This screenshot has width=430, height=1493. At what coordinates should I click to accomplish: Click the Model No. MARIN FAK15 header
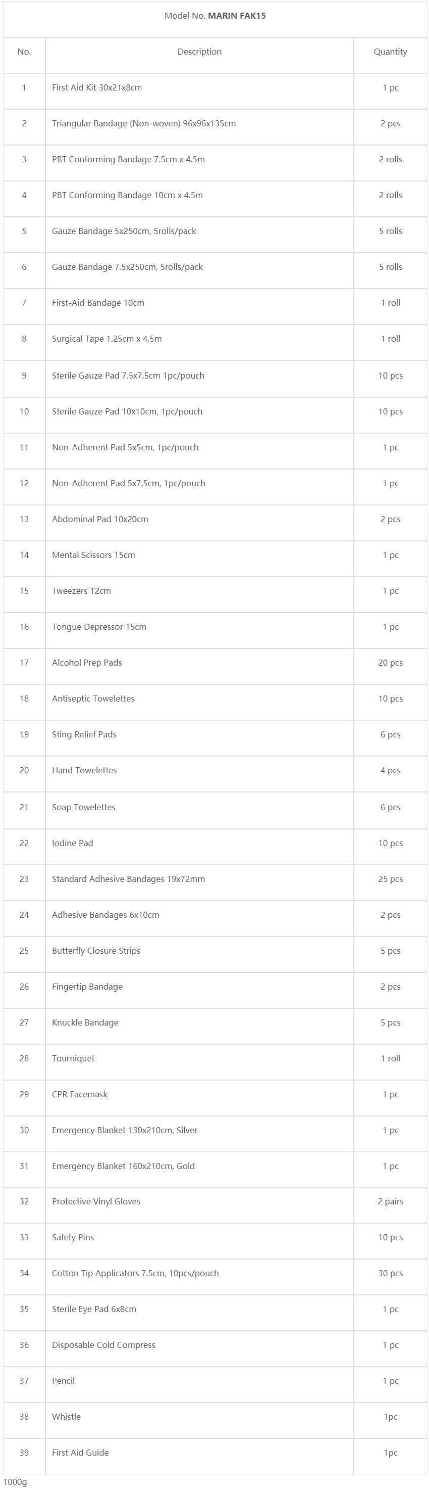pos(214,16)
